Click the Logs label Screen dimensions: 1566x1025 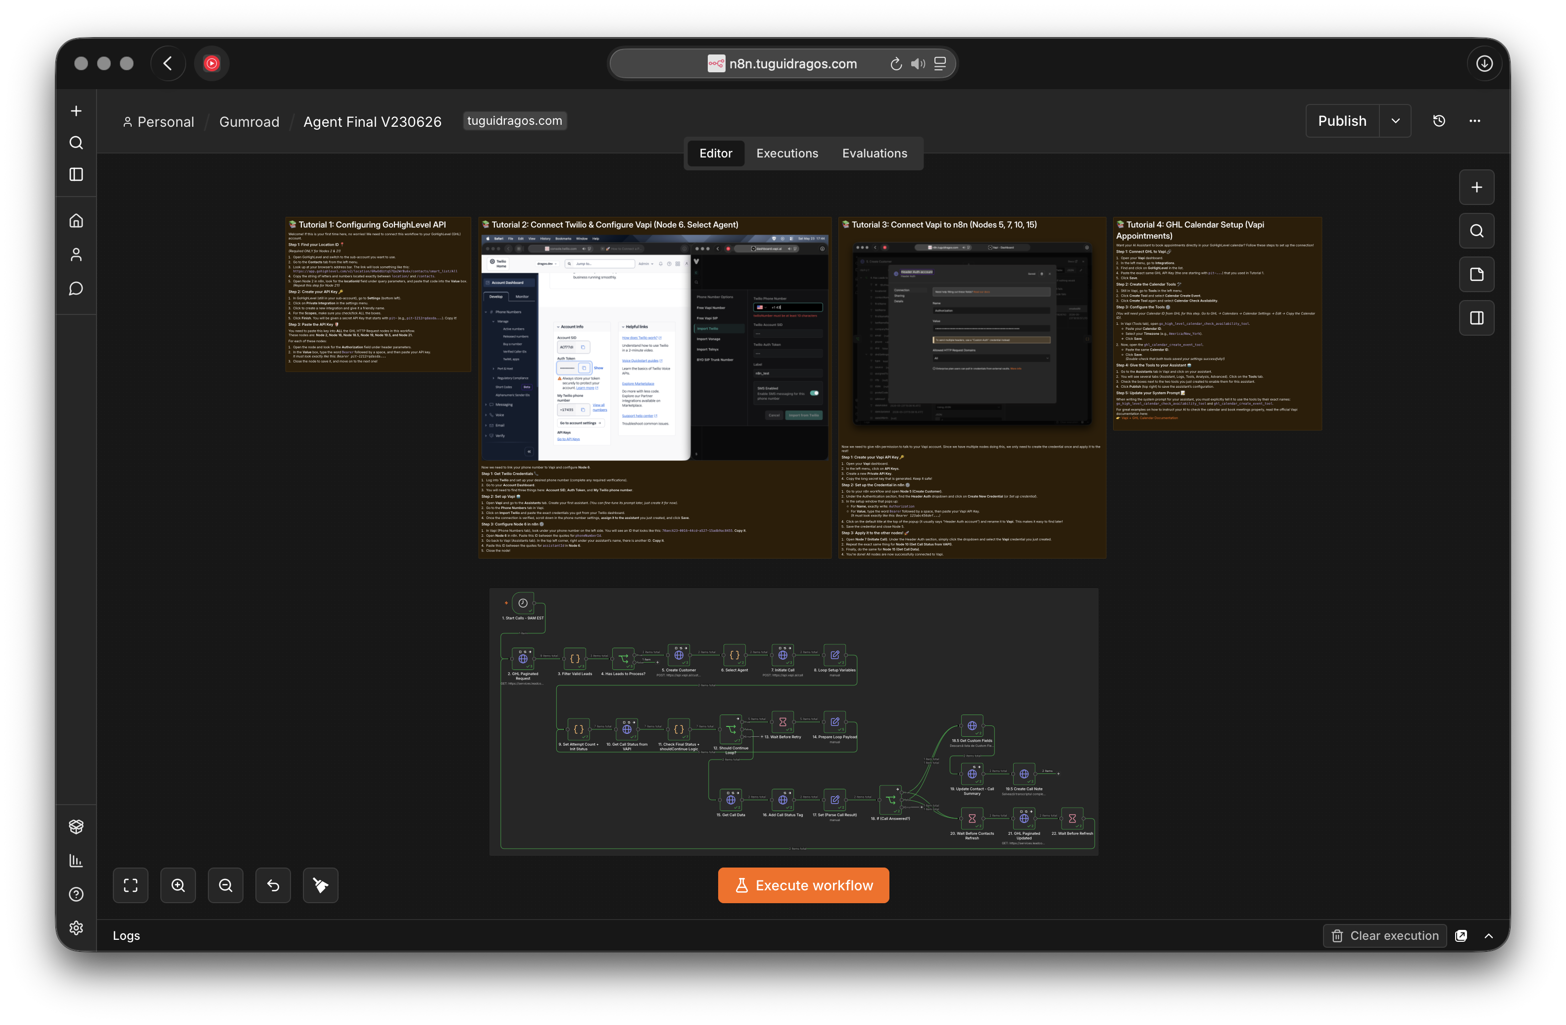126,935
